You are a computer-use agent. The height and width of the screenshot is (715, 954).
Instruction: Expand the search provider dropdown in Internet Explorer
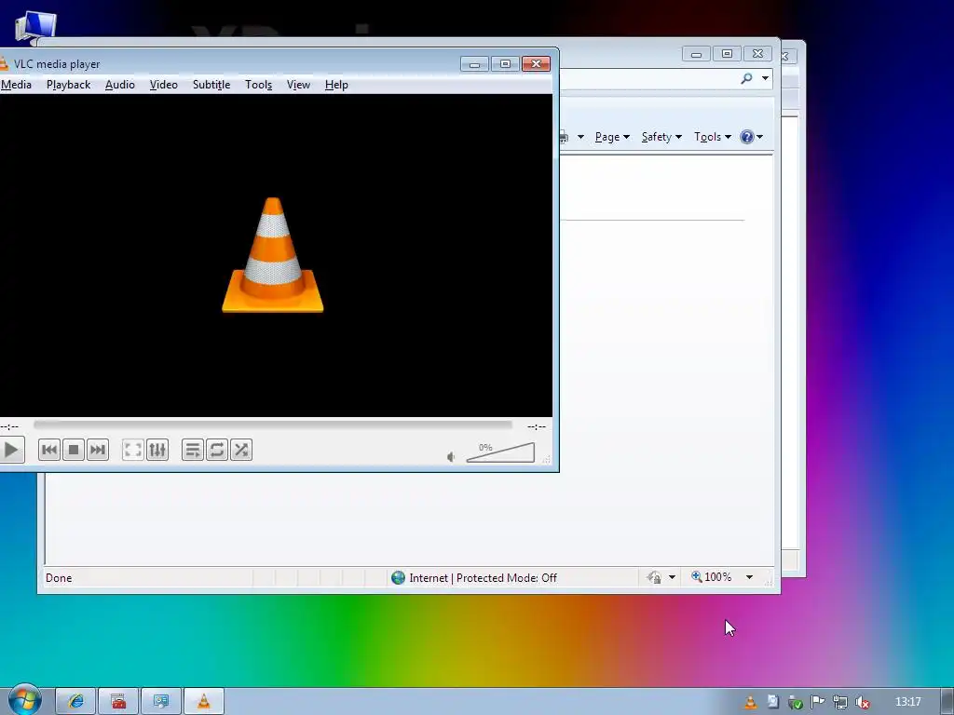pos(766,78)
